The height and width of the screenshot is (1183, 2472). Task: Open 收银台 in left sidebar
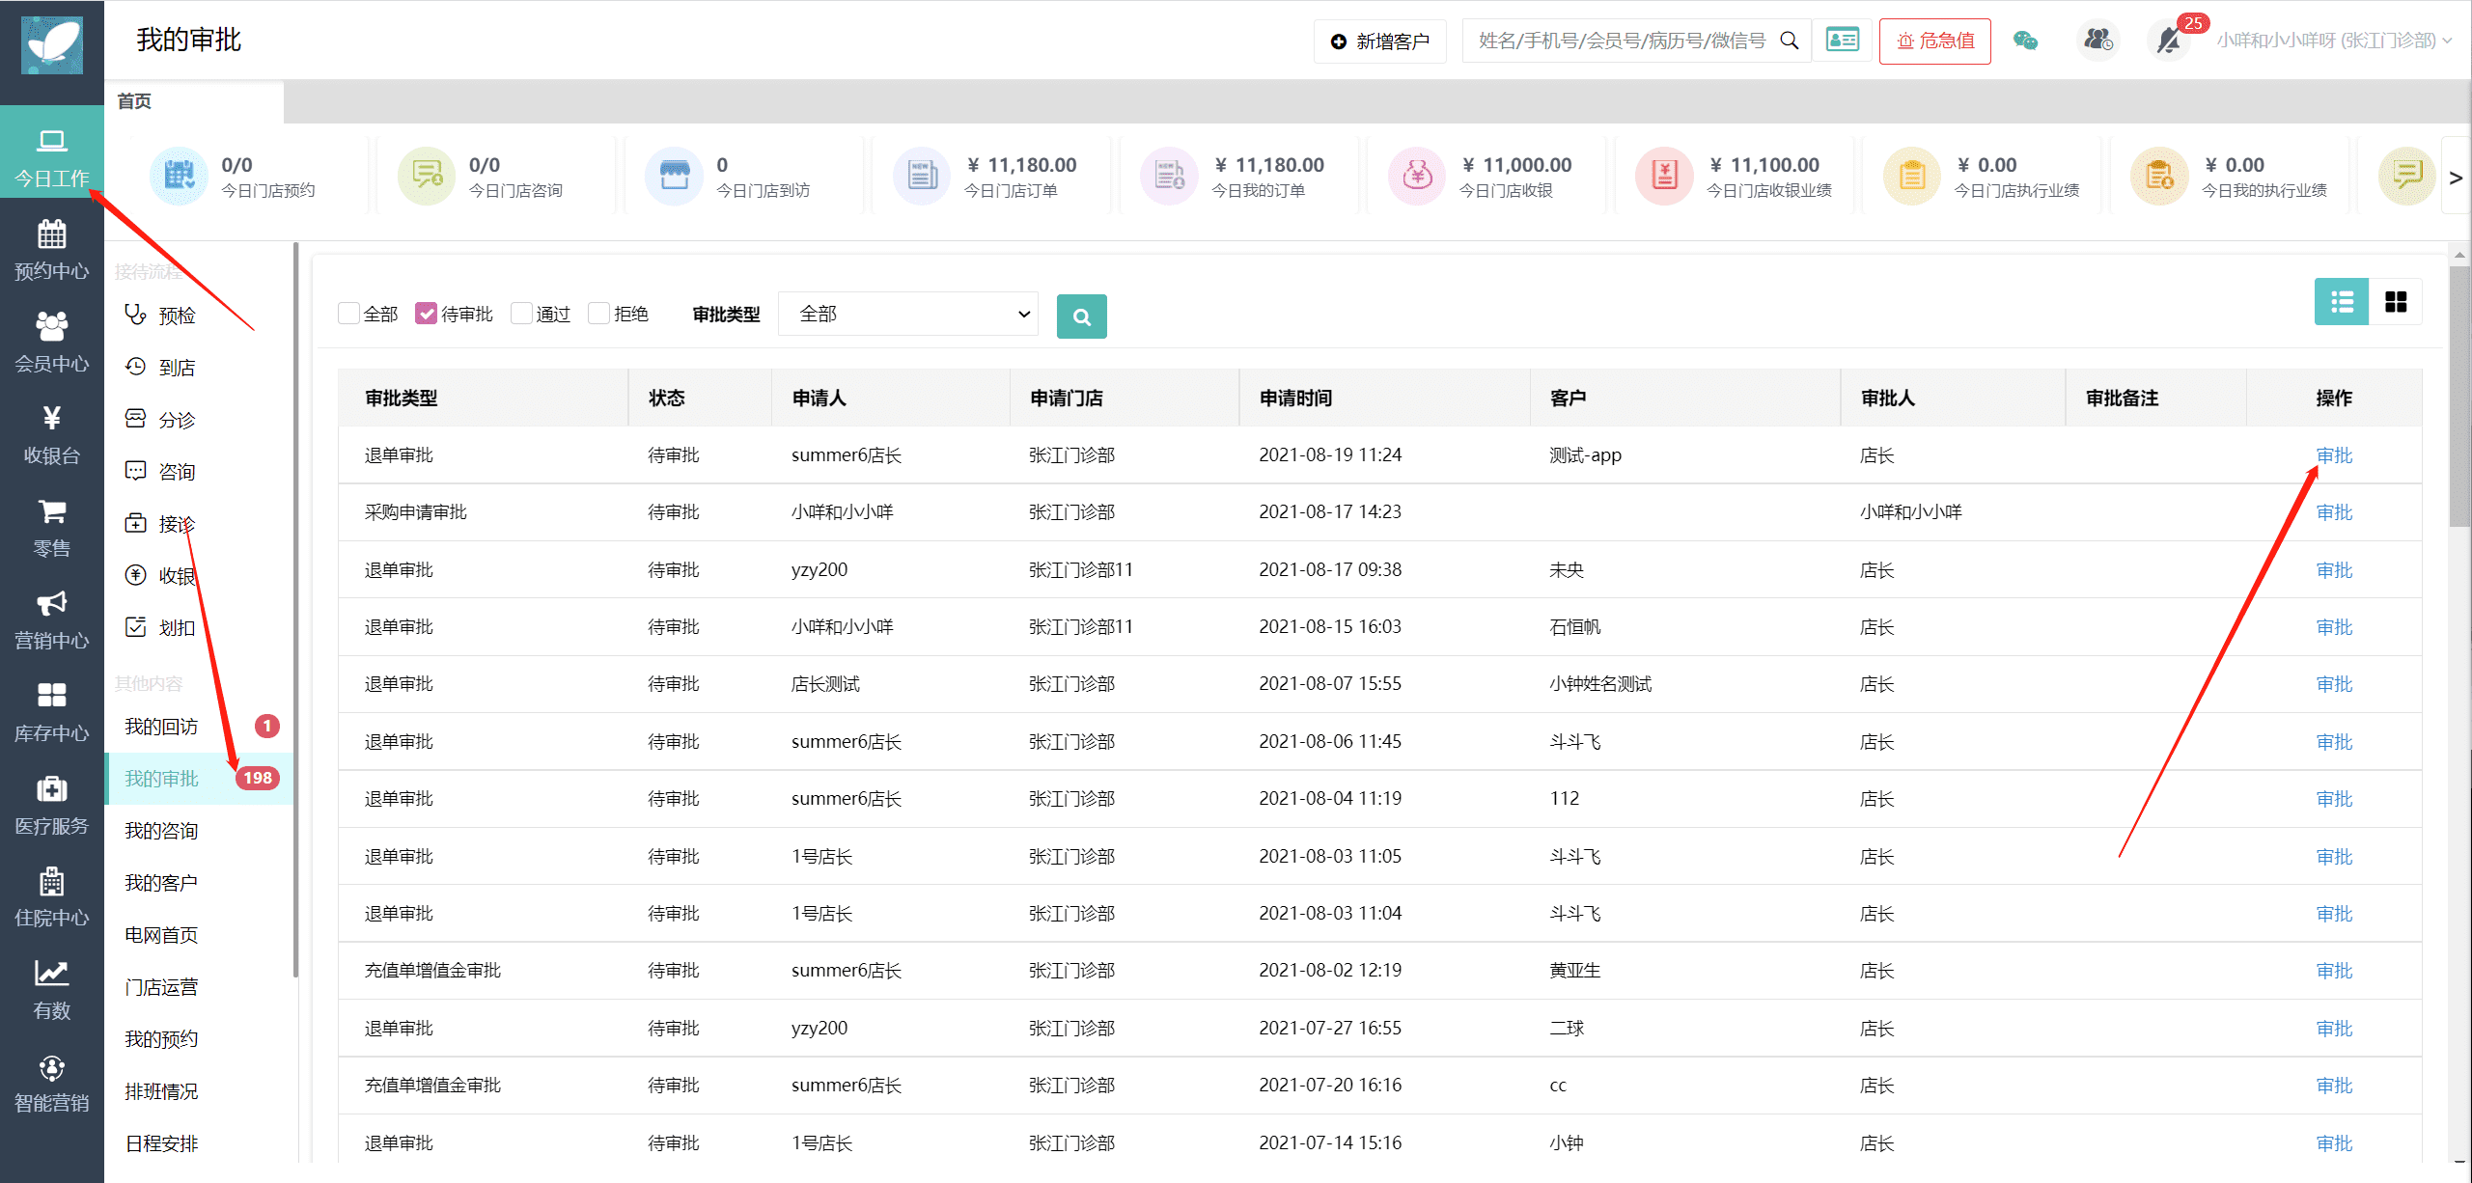[51, 434]
